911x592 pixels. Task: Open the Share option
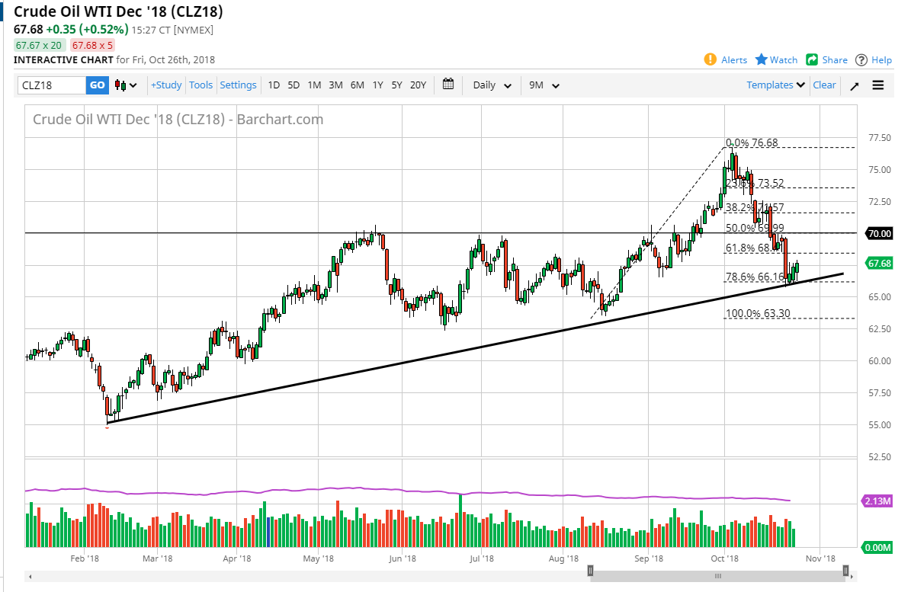point(826,59)
